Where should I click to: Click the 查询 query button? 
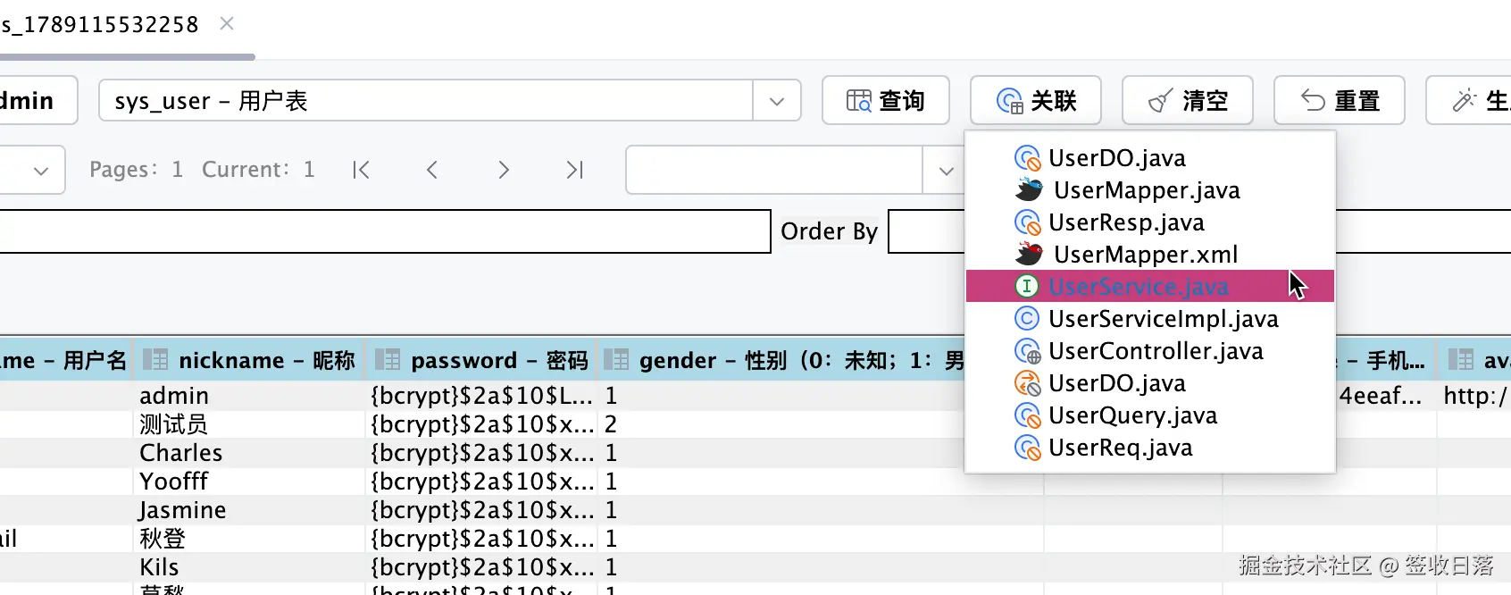tap(885, 100)
